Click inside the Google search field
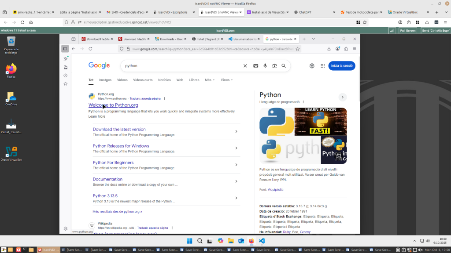This screenshot has width=451, height=253. (181, 66)
